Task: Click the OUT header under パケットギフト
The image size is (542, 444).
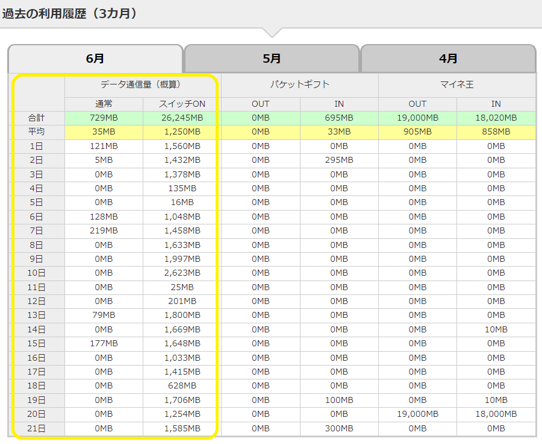Action: 261,104
